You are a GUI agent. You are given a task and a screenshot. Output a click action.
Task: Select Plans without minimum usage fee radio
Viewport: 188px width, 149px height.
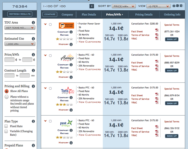[7, 97]
